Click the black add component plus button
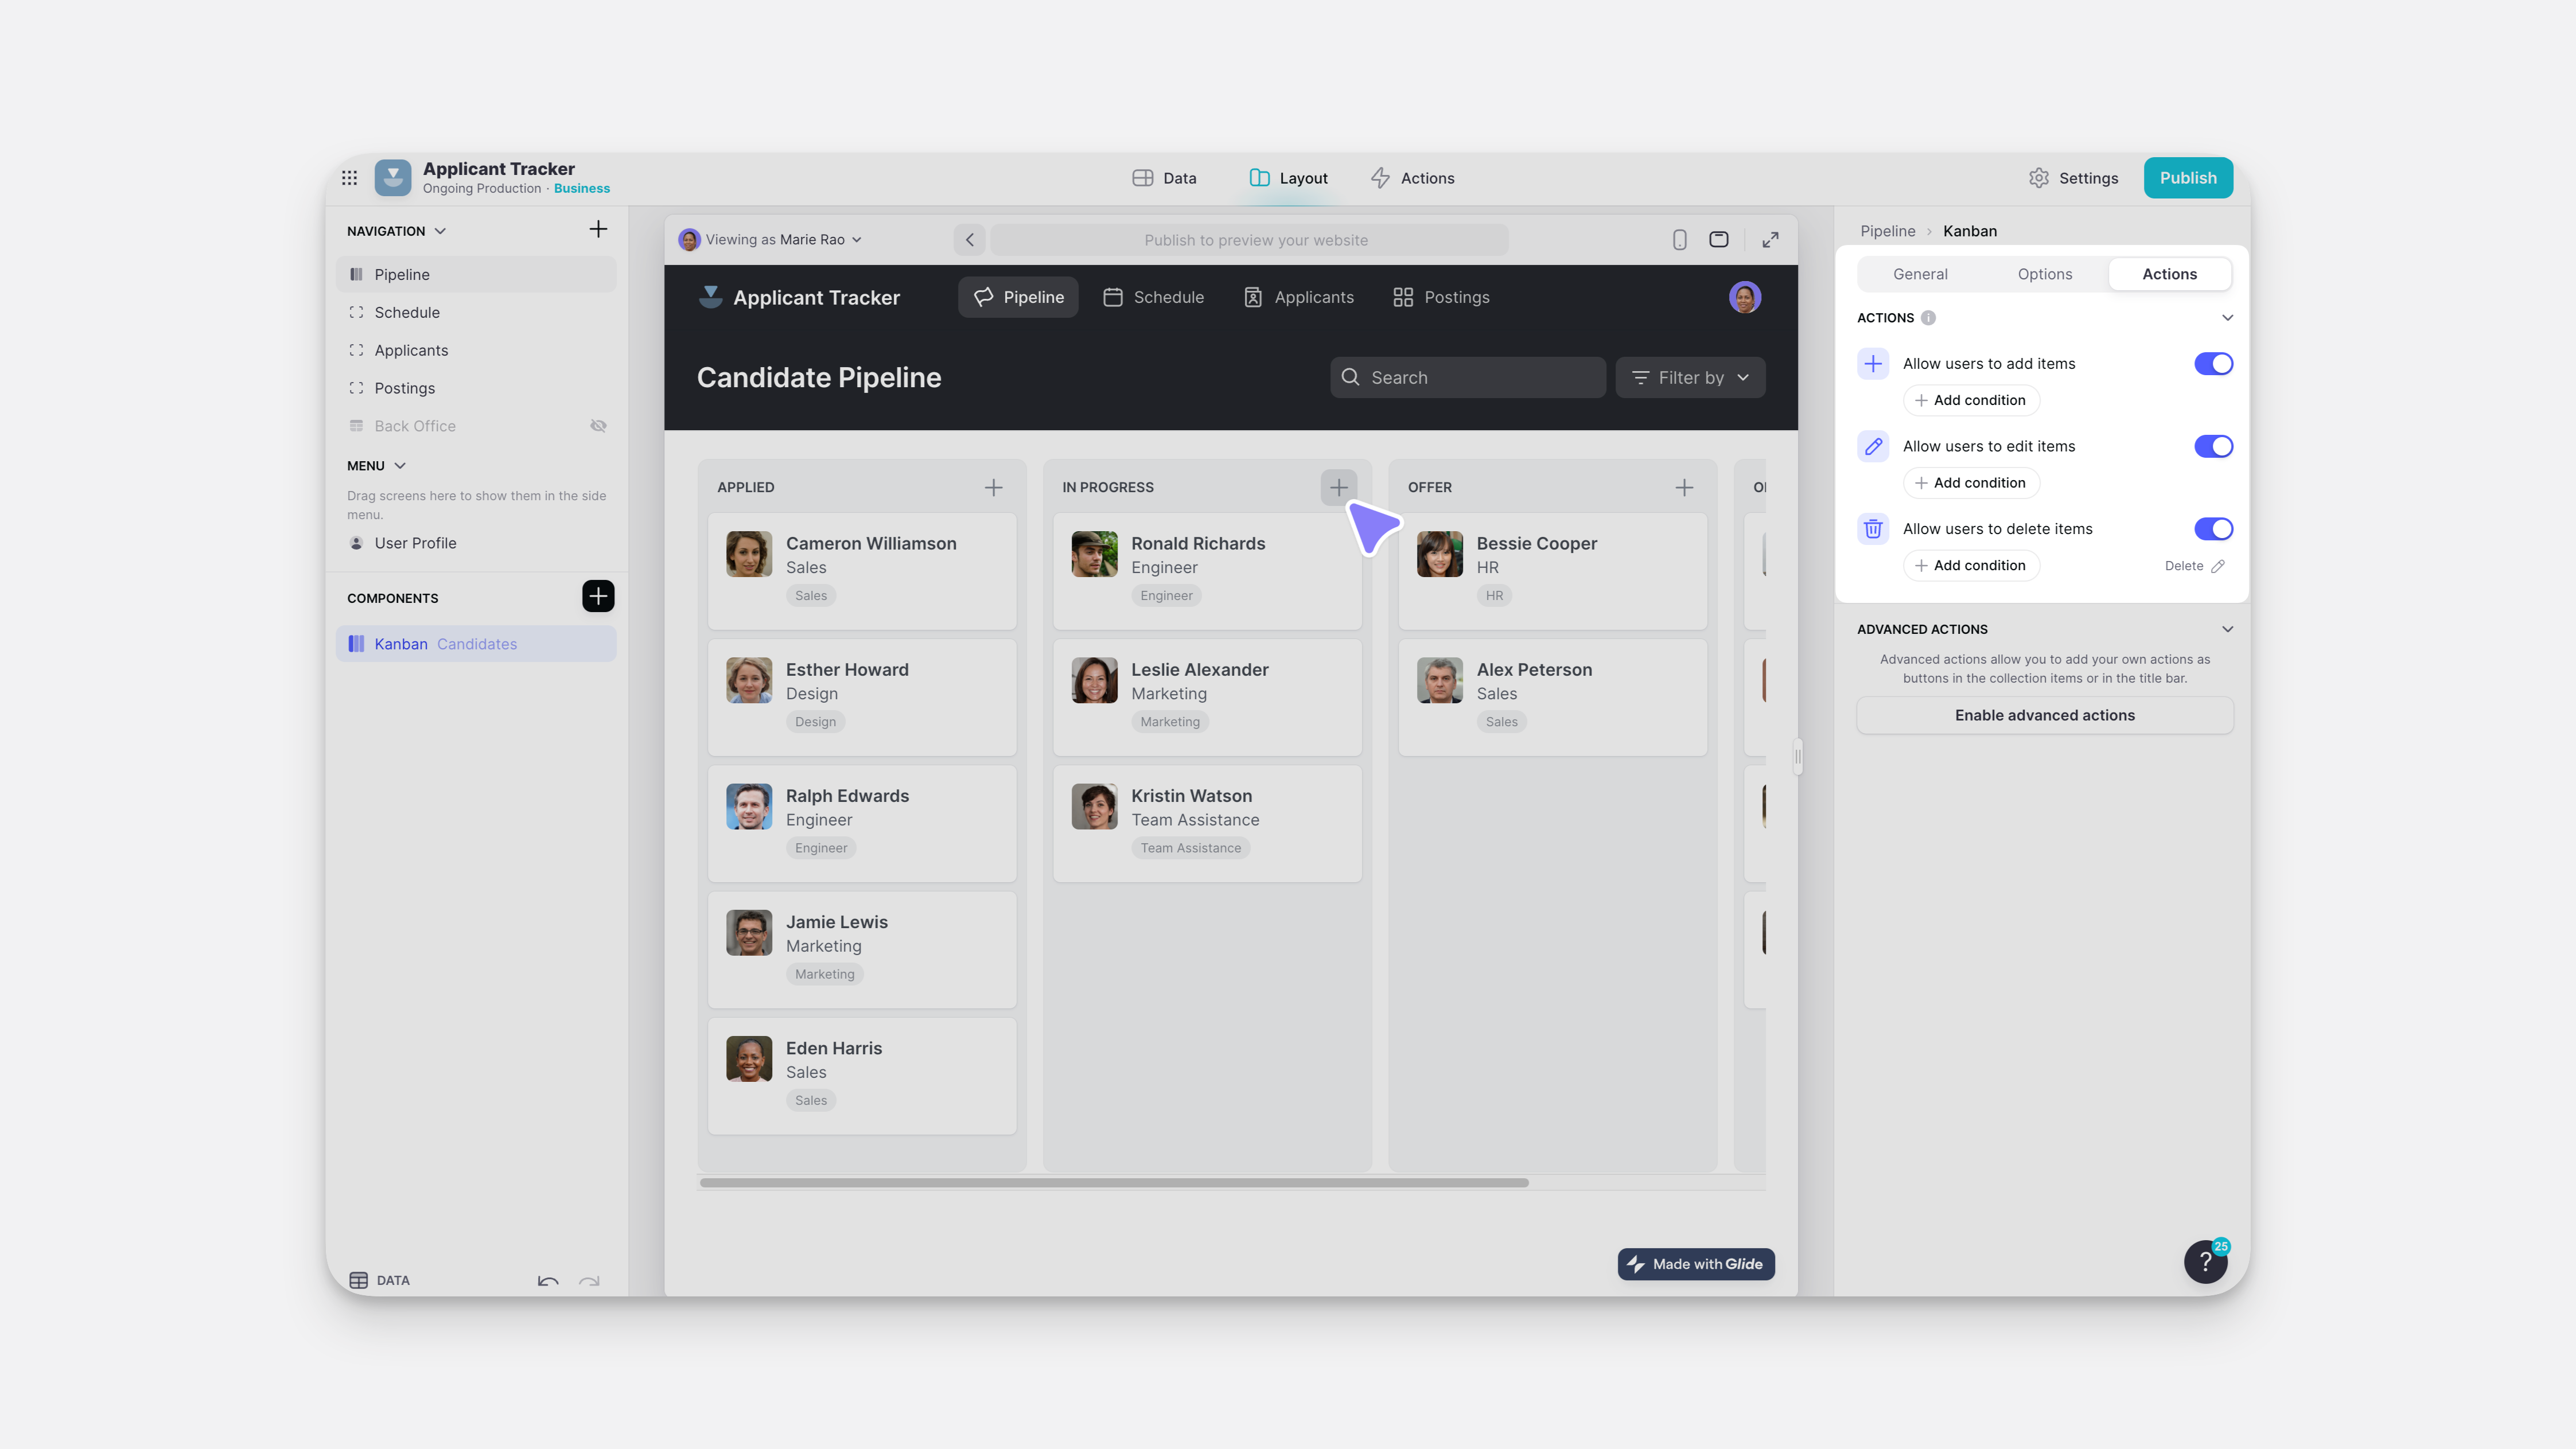The height and width of the screenshot is (1449, 2576). (598, 597)
